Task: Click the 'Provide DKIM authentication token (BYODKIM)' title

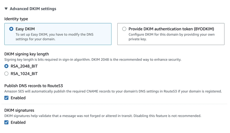Action: pyautogui.click(x=171, y=29)
